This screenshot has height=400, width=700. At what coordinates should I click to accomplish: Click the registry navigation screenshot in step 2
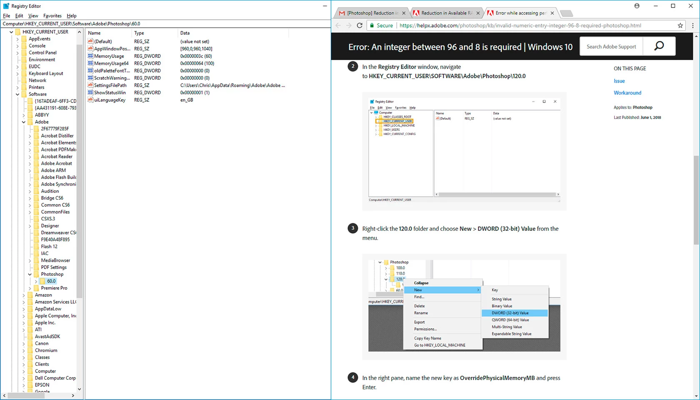tap(464, 151)
